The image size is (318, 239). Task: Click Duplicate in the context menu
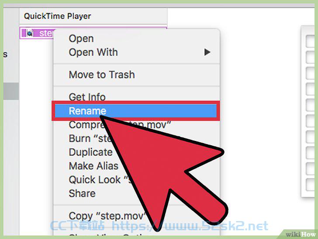tap(91, 152)
